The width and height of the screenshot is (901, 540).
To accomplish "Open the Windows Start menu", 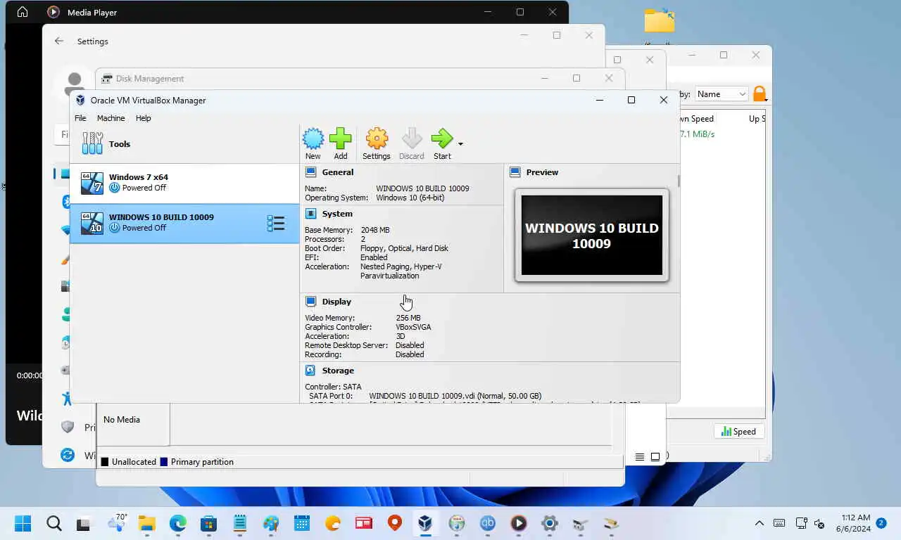I will pyautogui.click(x=23, y=523).
